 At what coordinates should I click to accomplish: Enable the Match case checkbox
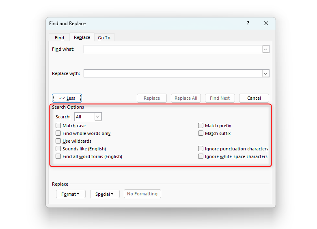(x=58, y=126)
